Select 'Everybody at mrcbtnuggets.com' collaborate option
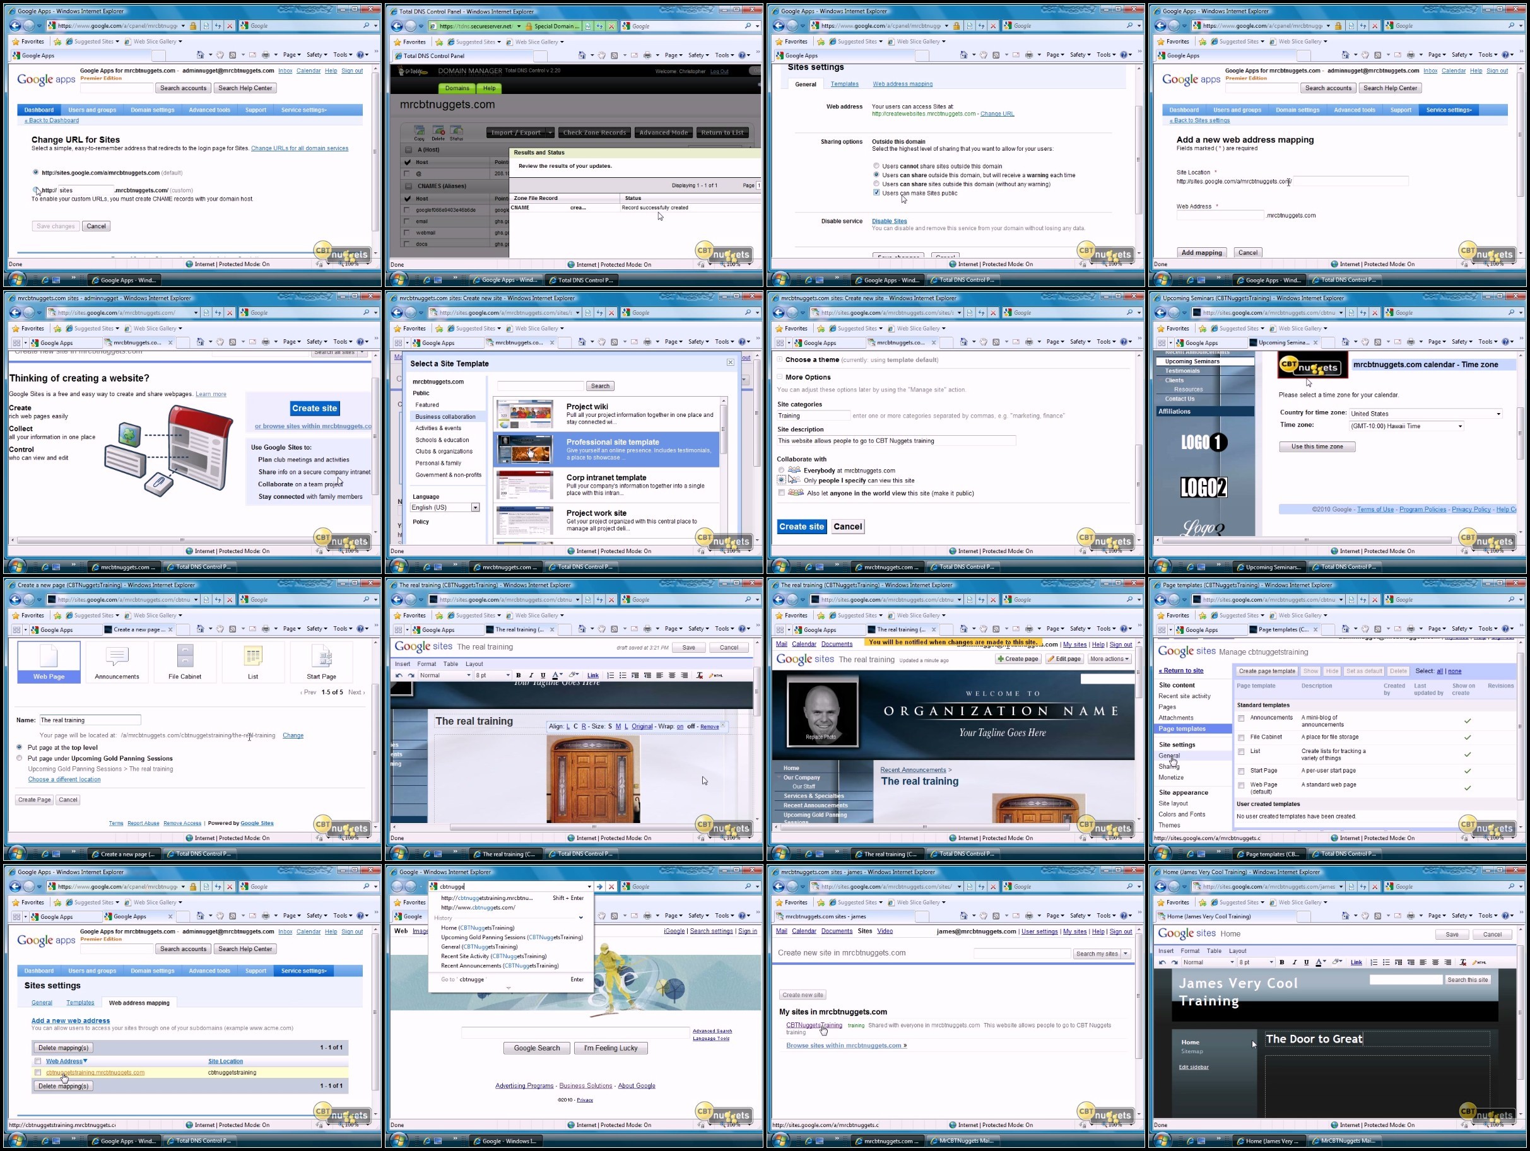Image resolution: width=1530 pixels, height=1151 pixels. (x=782, y=470)
